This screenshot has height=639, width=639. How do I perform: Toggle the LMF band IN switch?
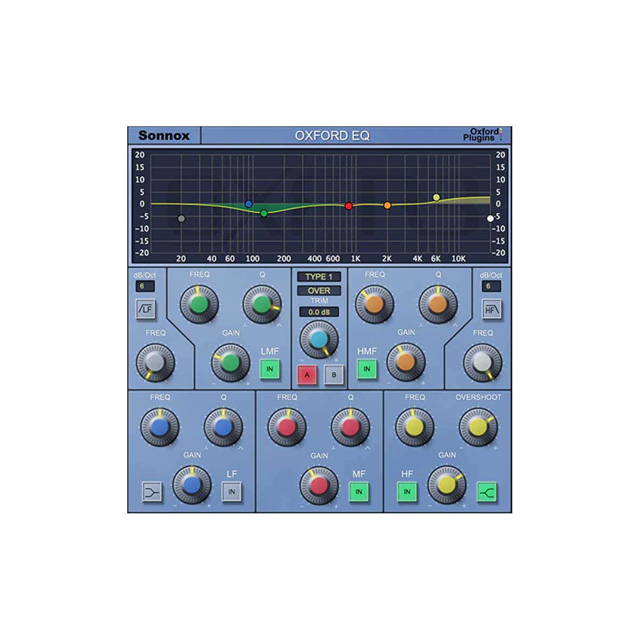click(269, 367)
